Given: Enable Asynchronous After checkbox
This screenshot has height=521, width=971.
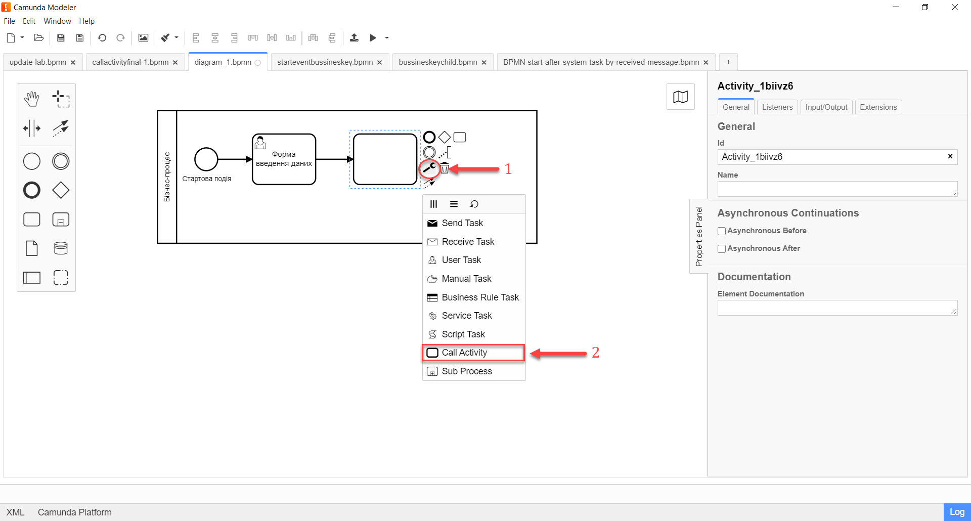Looking at the screenshot, I should (x=722, y=248).
